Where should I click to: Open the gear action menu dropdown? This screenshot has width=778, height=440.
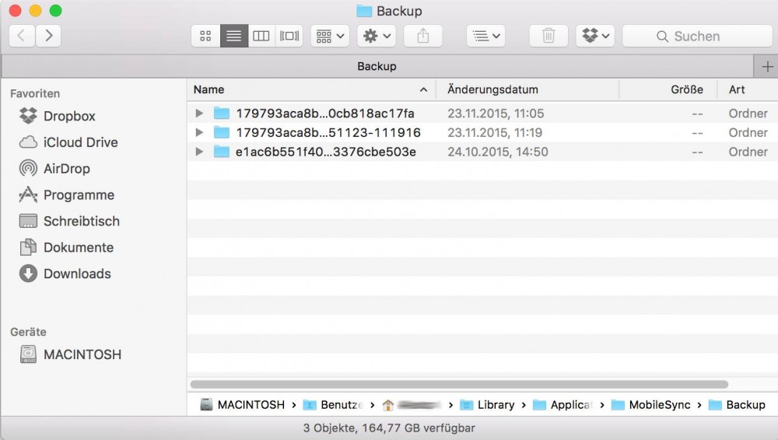(x=377, y=36)
